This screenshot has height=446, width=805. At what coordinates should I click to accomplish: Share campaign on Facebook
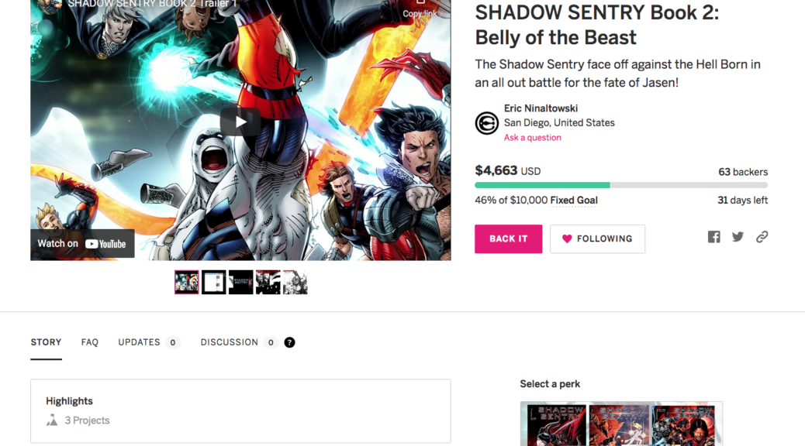(713, 237)
